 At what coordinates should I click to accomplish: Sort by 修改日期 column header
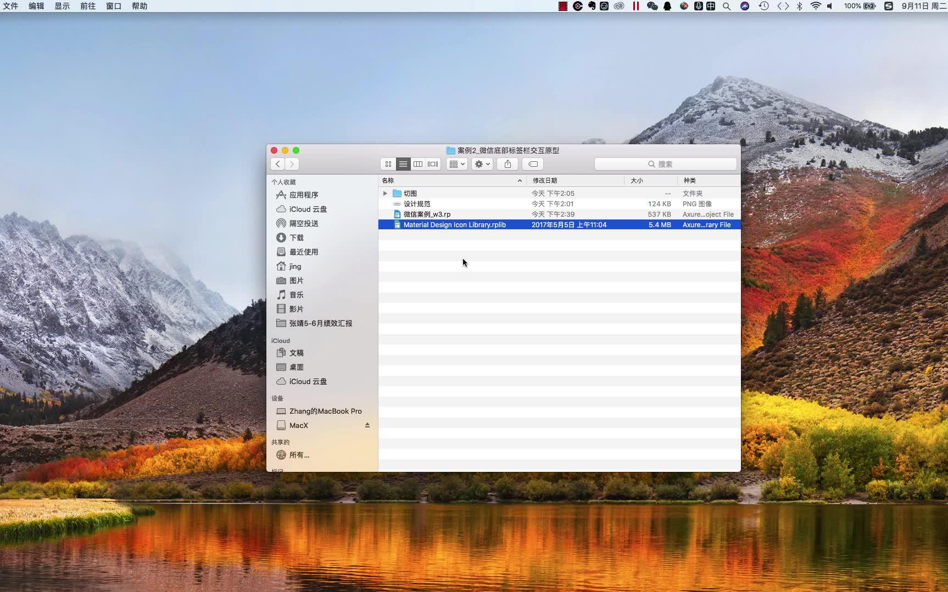(575, 181)
